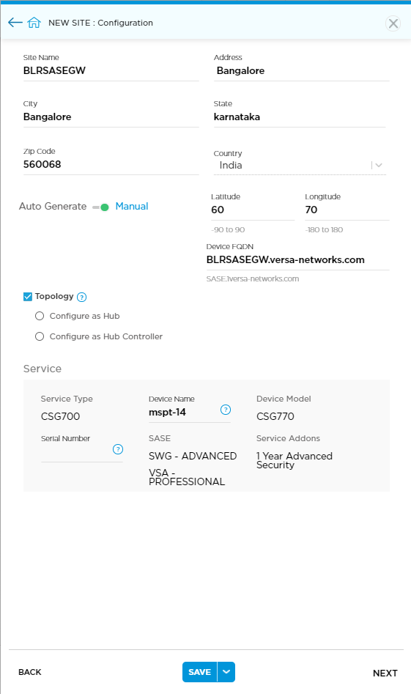Open the Country dropdown showing India
411x694 pixels.
click(x=300, y=166)
